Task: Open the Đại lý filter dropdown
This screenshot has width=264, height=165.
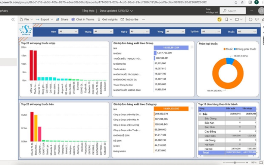Action: [x=139, y=31]
